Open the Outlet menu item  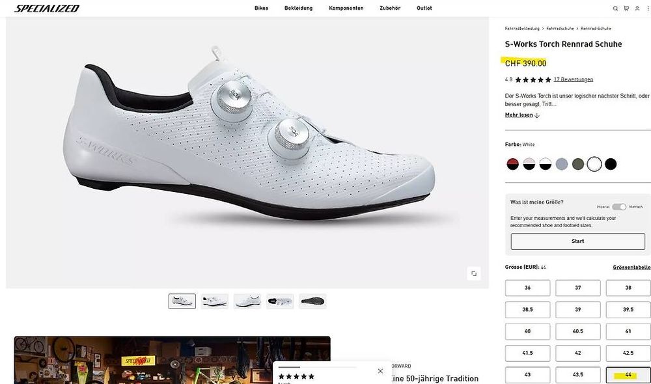[x=424, y=8]
